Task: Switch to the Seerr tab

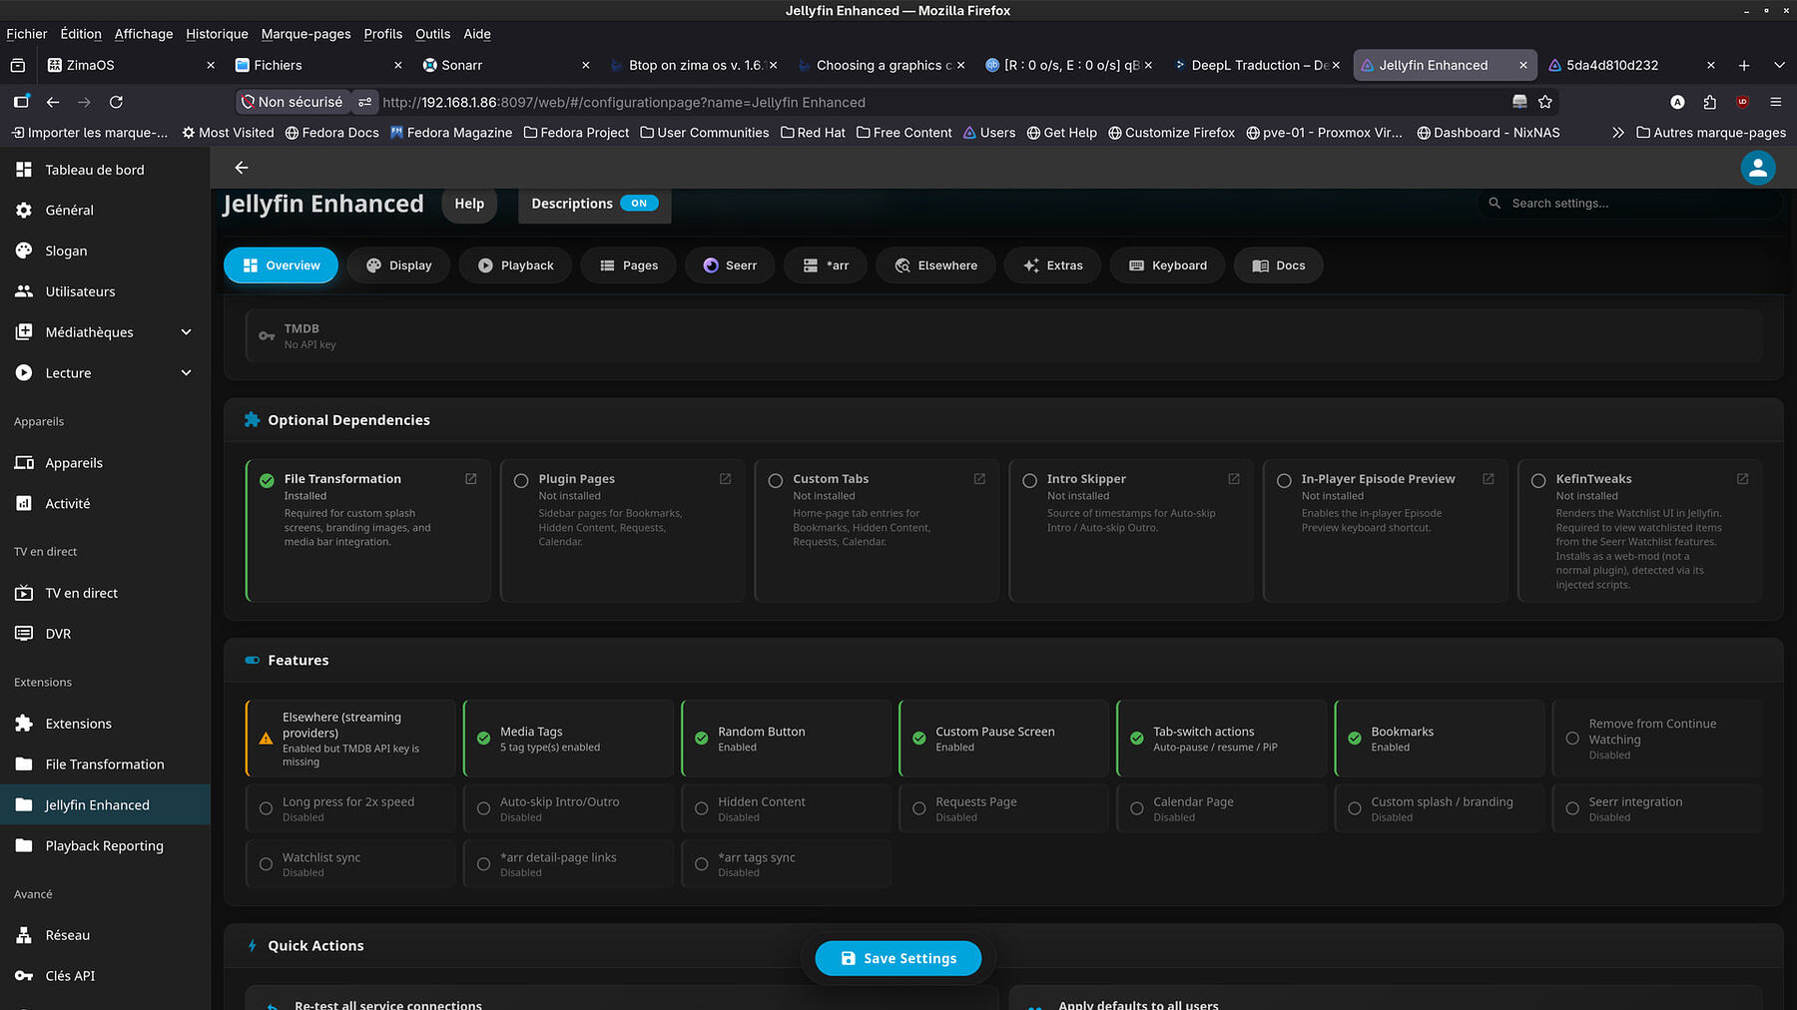Action: pyautogui.click(x=730, y=265)
